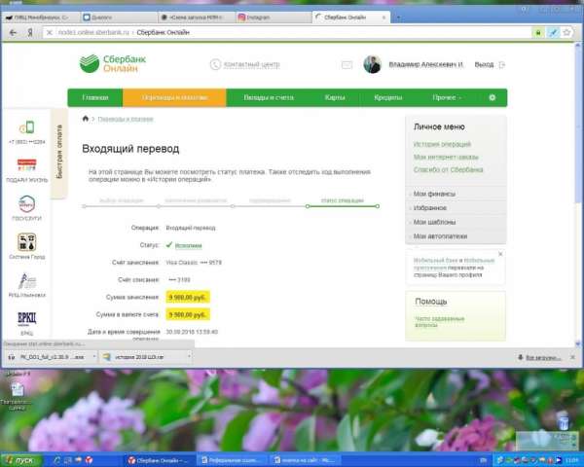This screenshot has height=467, width=584.
Task: Open Мои интернет-заказы link
Action: tap(446, 157)
